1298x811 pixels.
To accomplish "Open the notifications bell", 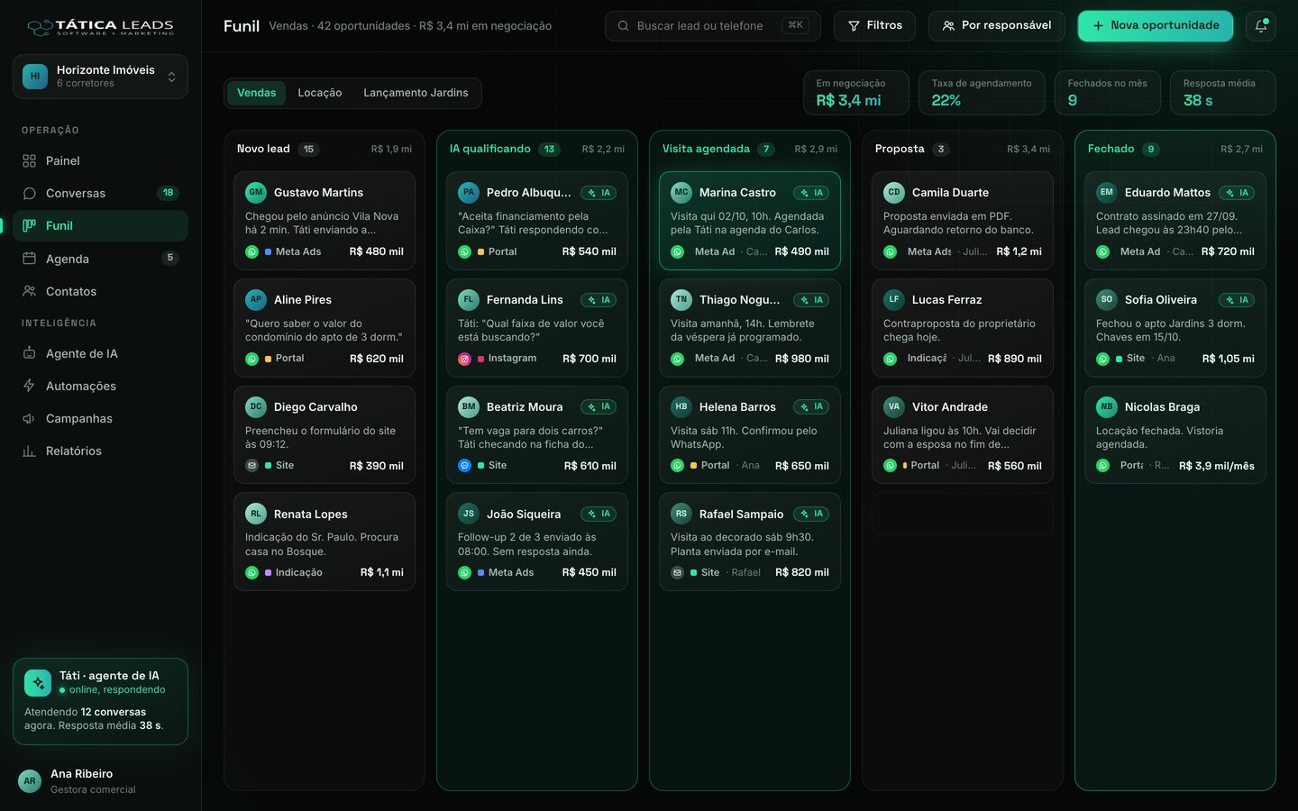I will point(1260,26).
